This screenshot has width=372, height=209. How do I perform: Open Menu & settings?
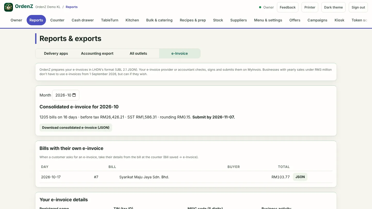[268, 20]
